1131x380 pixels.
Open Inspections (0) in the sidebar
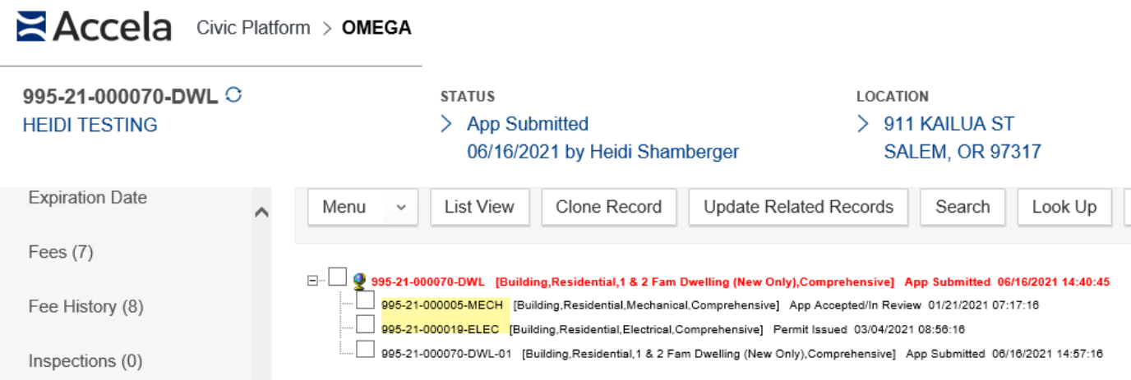(x=85, y=361)
